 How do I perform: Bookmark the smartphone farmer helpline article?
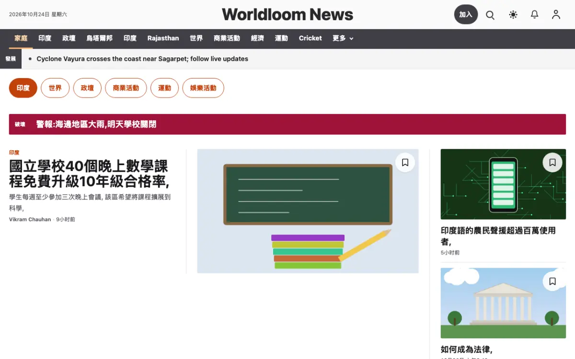click(552, 163)
